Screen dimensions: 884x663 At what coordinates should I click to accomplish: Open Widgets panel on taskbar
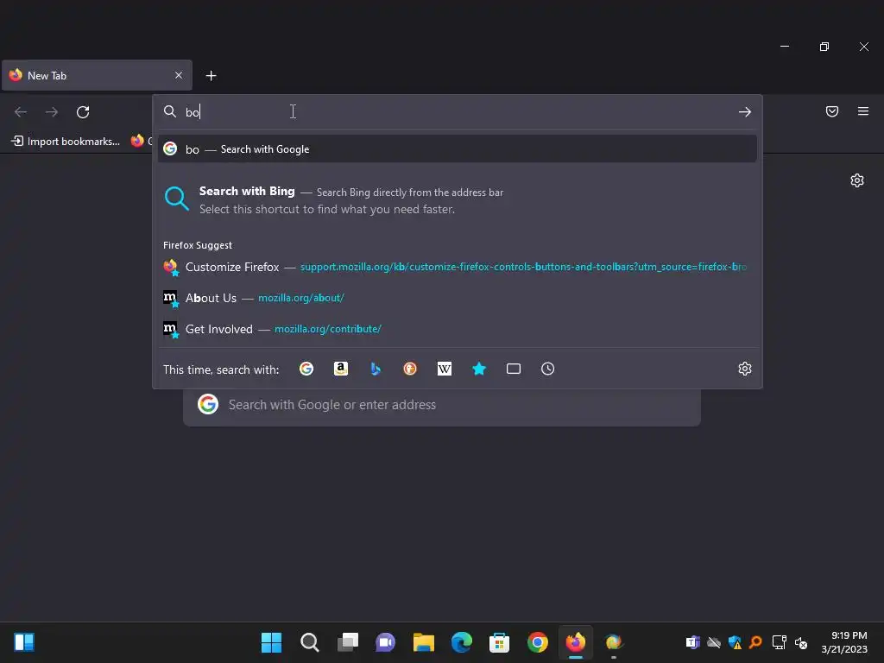(x=24, y=642)
